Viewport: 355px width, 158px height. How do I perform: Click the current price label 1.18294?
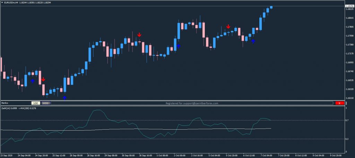[349, 6]
